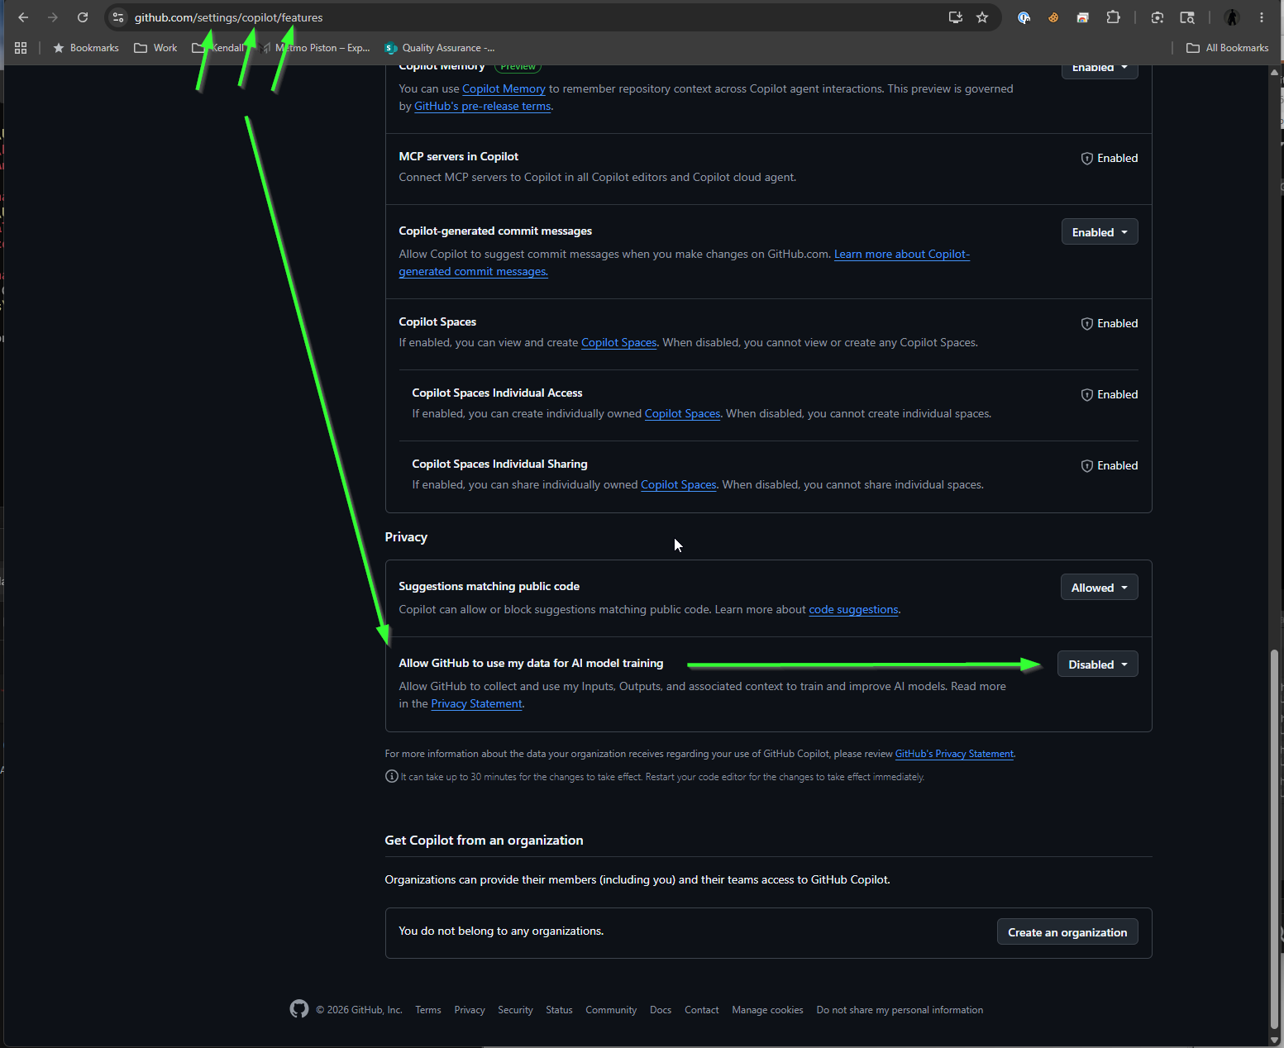Click Create an organization button
Screen dimensions: 1284x1048
point(1067,932)
